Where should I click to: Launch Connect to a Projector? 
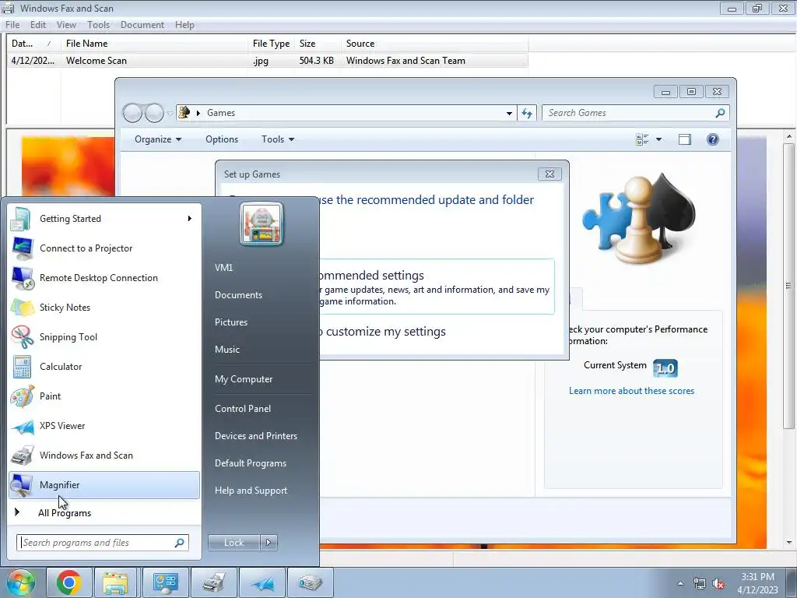pyautogui.click(x=104, y=248)
